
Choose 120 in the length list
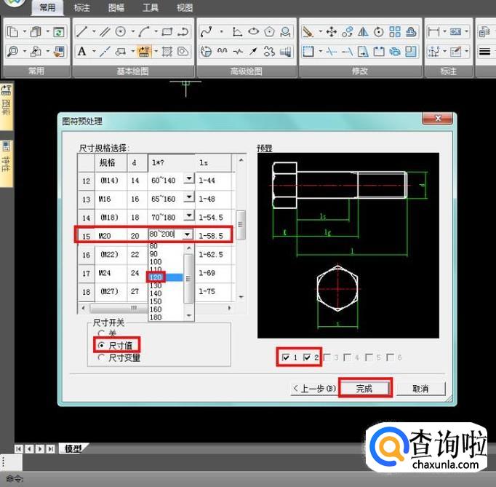tap(156, 277)
